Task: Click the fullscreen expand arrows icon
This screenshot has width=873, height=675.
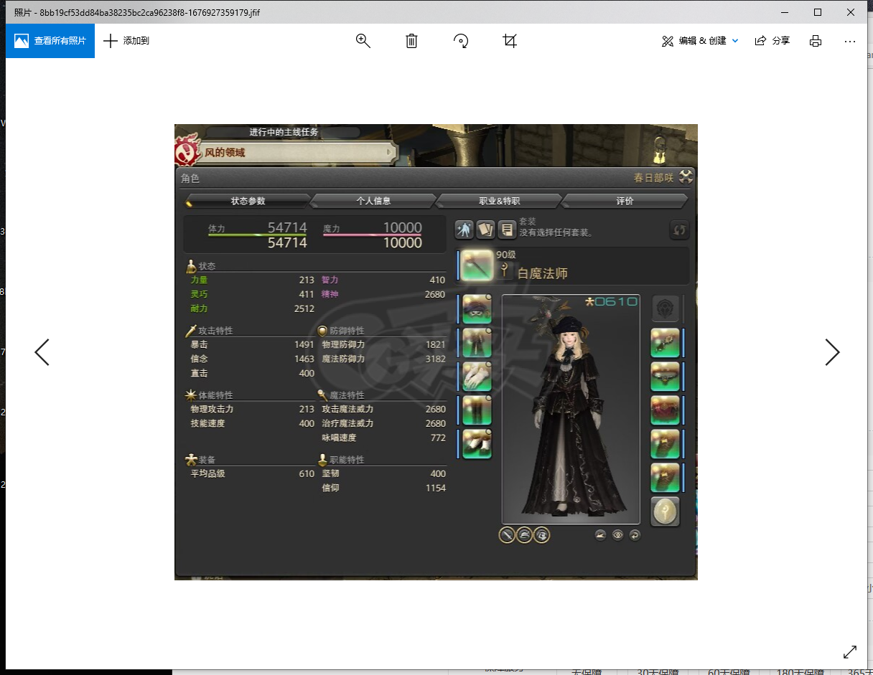Action: (x=850, y=651)
